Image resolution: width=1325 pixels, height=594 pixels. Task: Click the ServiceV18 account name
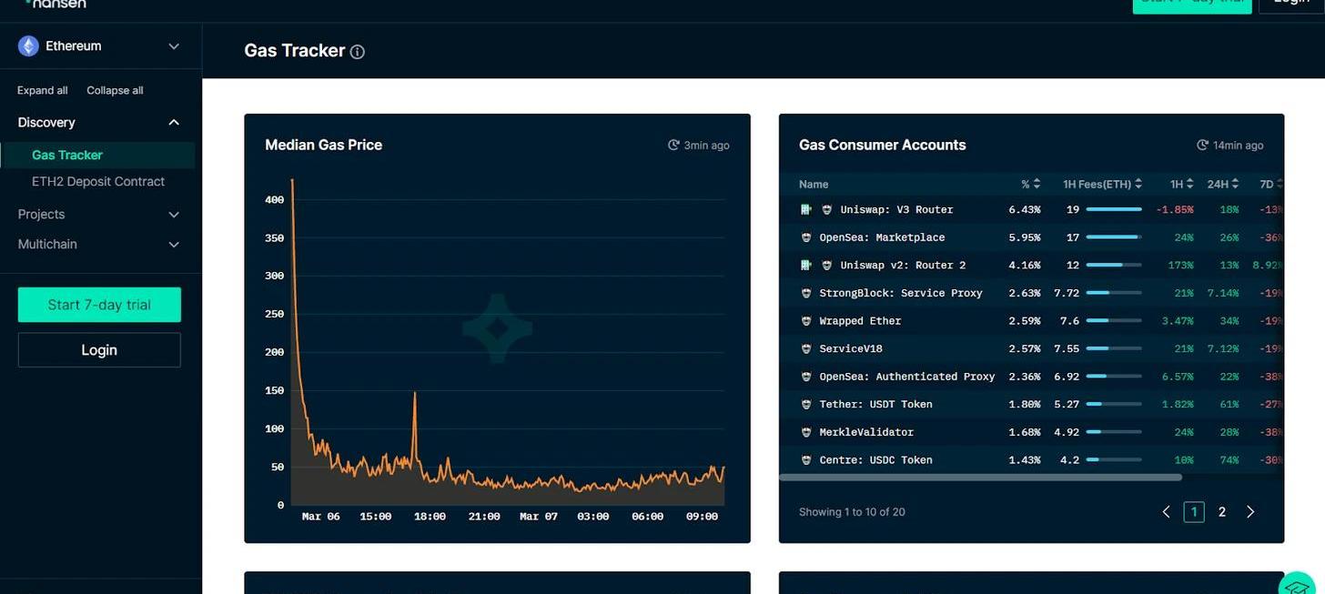click(x=851, y=348)
